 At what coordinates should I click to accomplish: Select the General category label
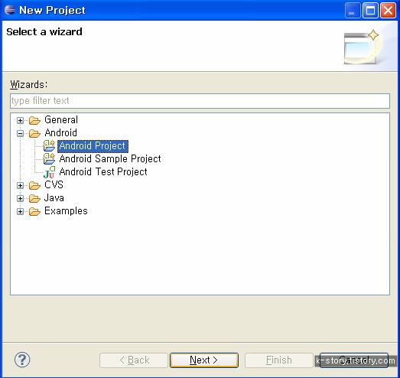click(61, 119)
